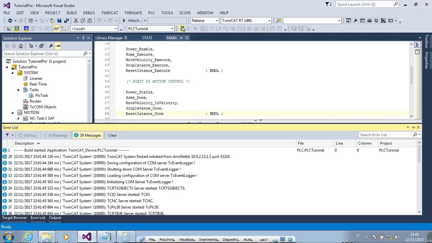
Task: Toggle the 39 Messages filter
Action: pyautogui.click(x=87, y=135)
